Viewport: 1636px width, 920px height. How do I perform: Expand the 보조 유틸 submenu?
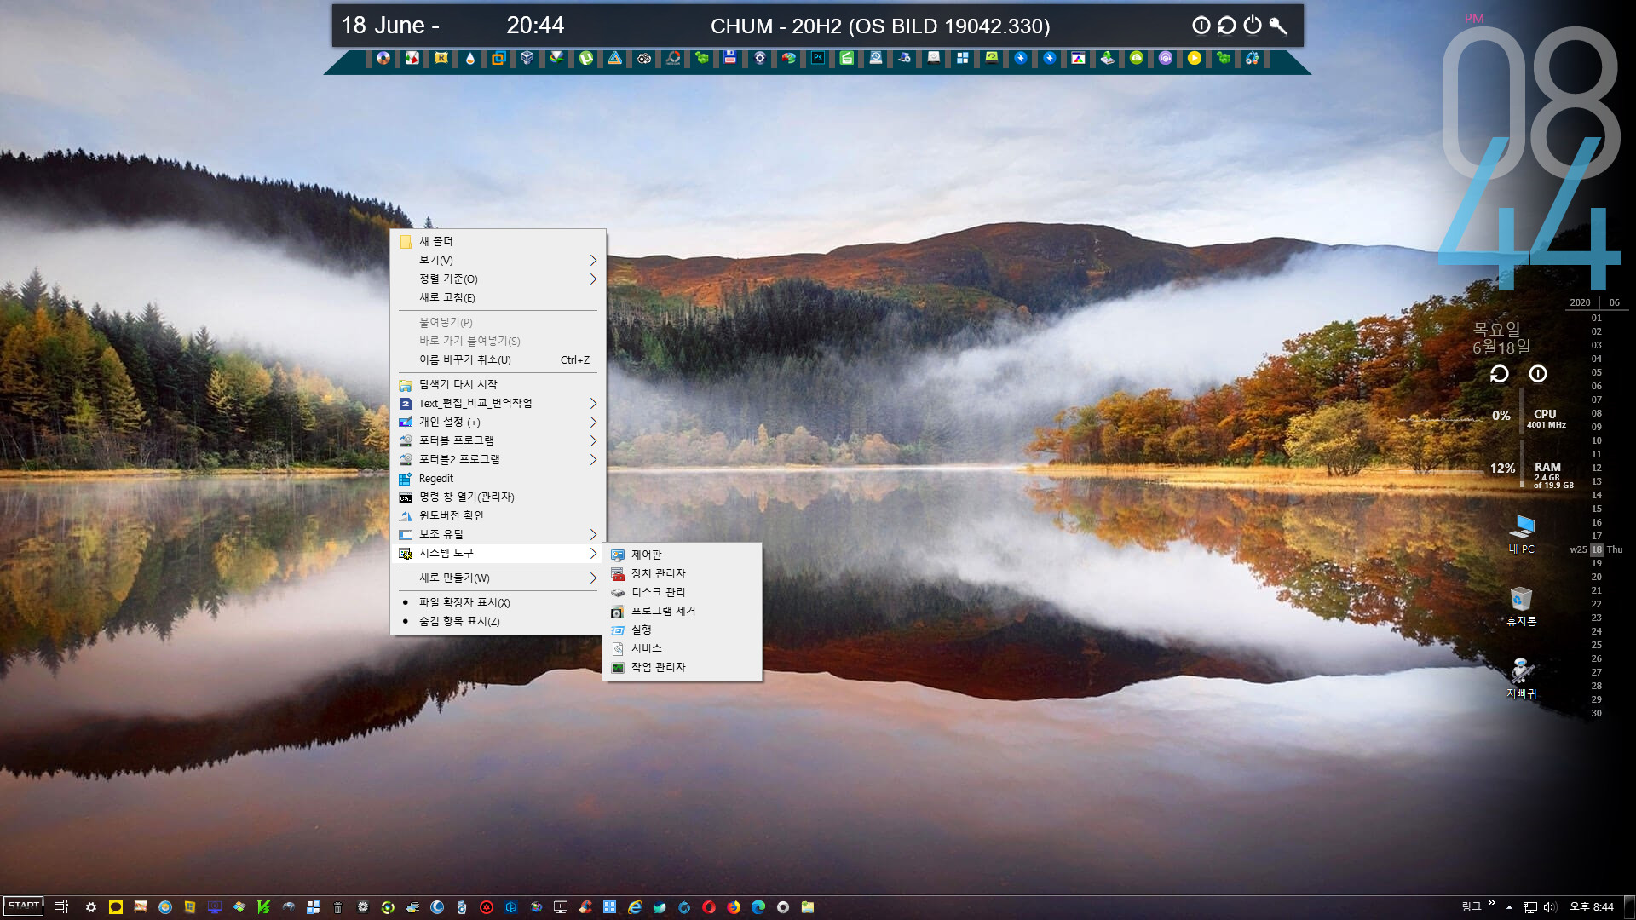[x=498, y=534]
